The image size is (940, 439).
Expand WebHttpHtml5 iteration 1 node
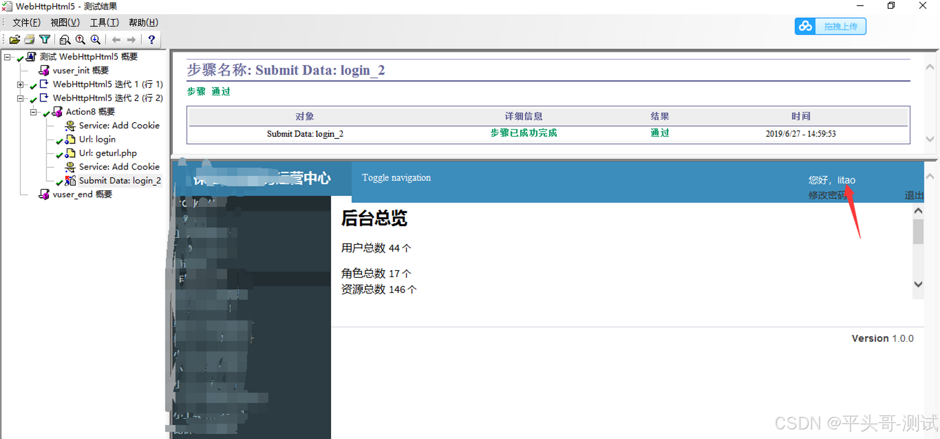[20, 85]
